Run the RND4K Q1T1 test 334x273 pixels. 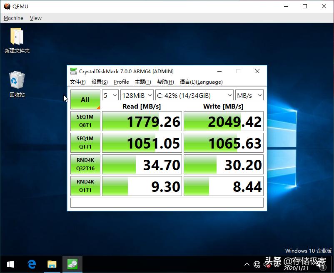[85, 186]
